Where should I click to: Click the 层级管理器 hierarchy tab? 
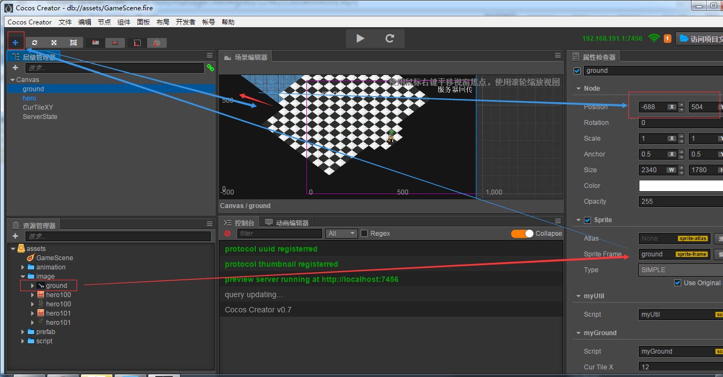tap(34, 57)
